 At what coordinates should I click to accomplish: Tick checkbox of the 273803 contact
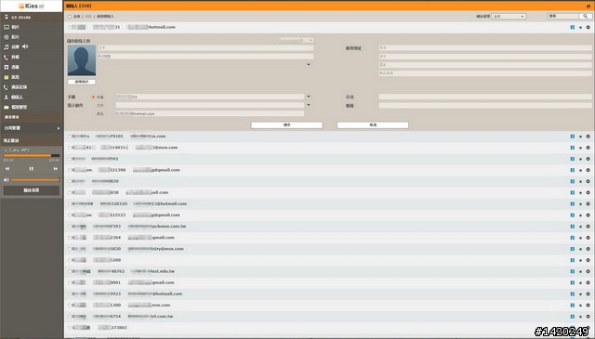point(70,328)
